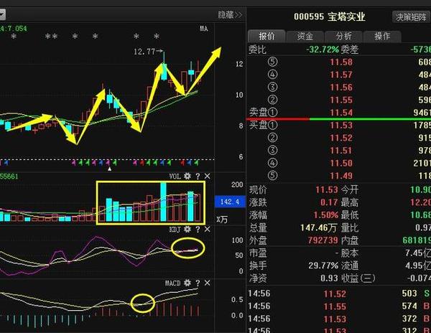Viewport: 431px width, 333px height.
Task: Click the 142.4 volume value tag
Action: (x=230, y=202)
